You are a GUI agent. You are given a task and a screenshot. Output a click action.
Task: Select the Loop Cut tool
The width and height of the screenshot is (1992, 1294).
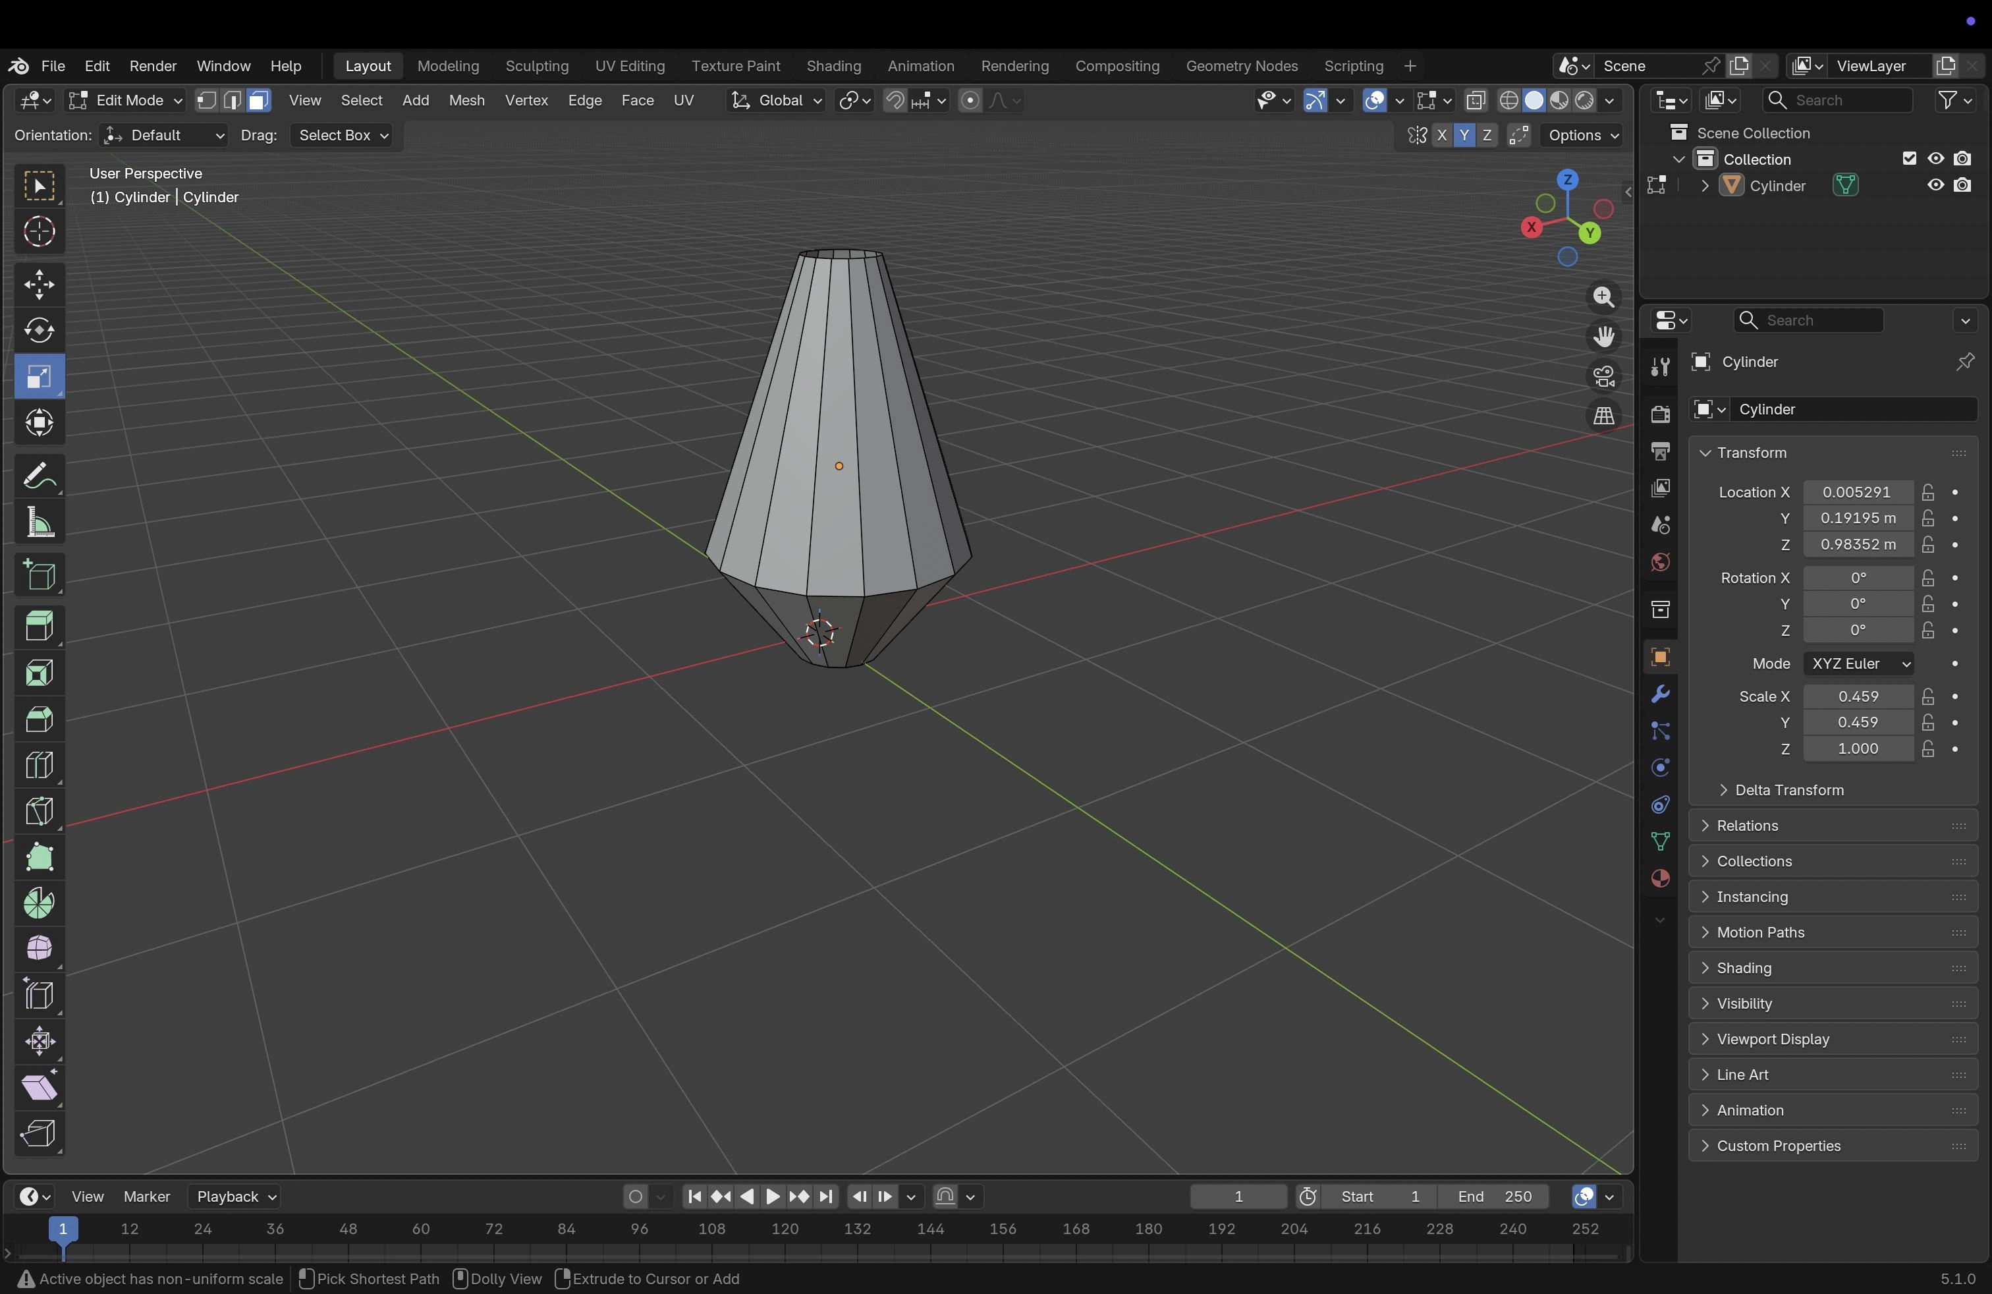click(x=40, y=765)
